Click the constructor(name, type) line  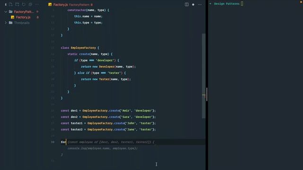coord(89,10)
